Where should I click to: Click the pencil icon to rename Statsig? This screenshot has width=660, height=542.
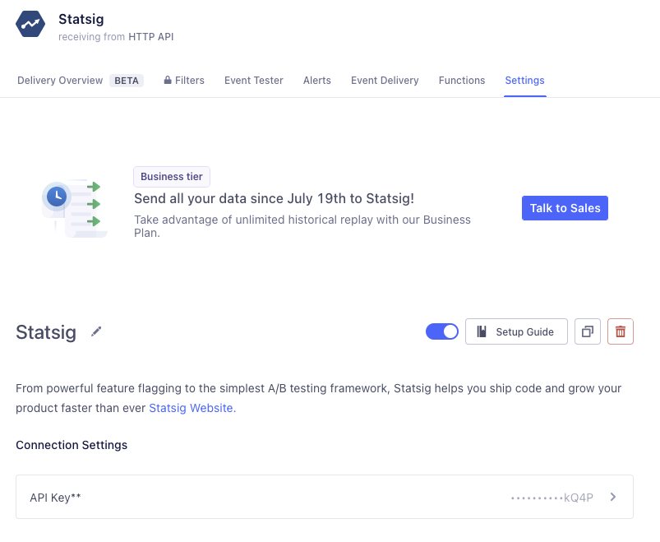click(x=96, y=331)
